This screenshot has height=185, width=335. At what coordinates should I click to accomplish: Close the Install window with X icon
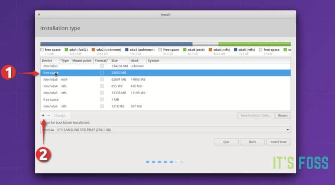[39, 15]
